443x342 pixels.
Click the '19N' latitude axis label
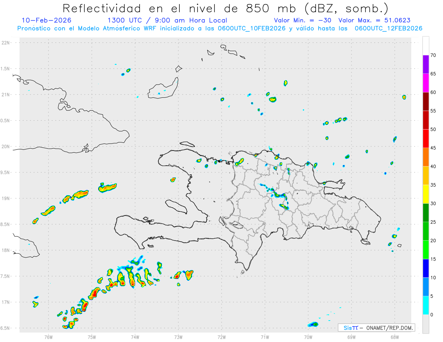tap(6, 198)
